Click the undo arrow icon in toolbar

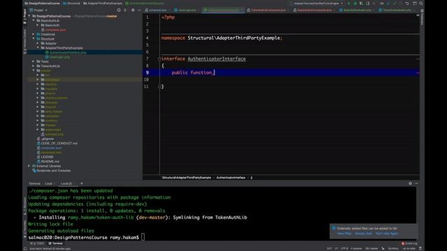[x=407, y=3]
